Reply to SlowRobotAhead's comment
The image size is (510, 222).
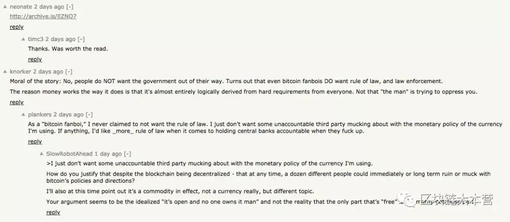pos(53,213)
